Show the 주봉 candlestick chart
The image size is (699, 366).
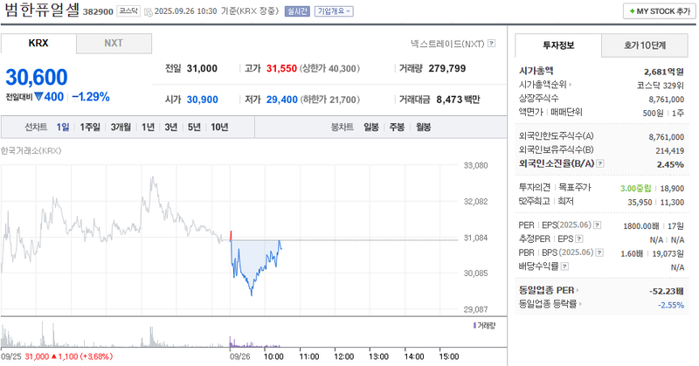click(x=397, y=128)
